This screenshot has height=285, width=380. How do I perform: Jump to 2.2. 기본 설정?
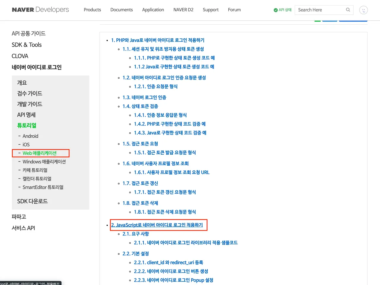(x=136, y=254)
